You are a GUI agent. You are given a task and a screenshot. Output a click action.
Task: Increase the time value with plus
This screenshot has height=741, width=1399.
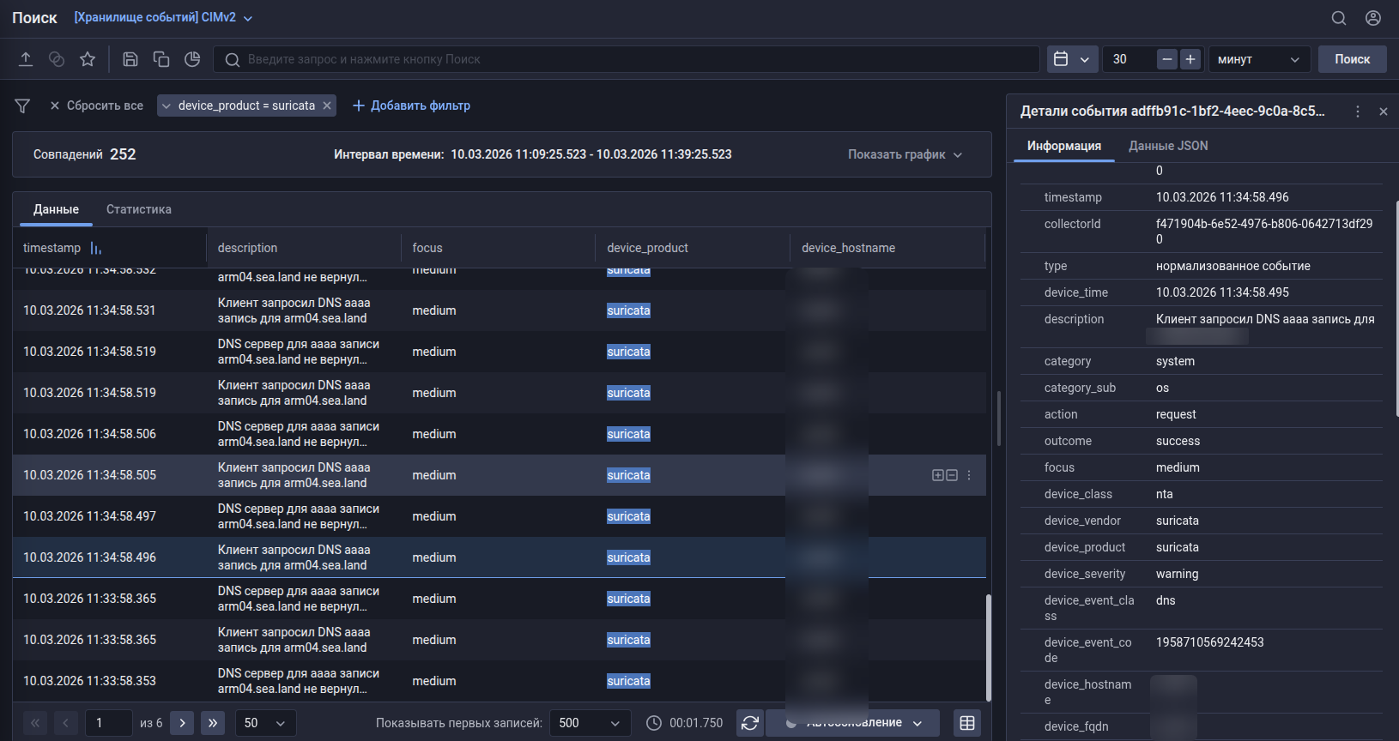[1190, 59]
